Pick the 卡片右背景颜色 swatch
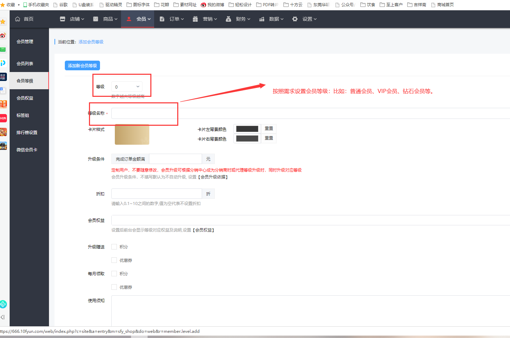This screenshot has height=338, width=510. point(247,139)
